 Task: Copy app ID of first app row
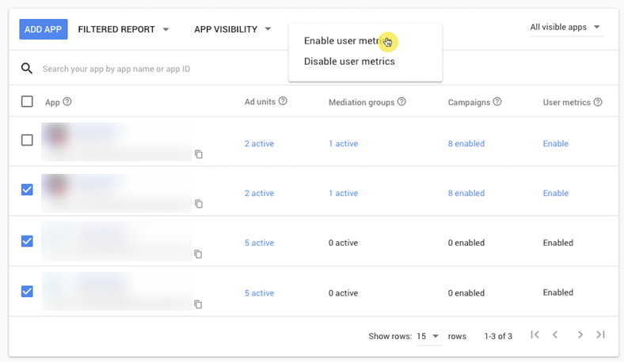point(199,154)
